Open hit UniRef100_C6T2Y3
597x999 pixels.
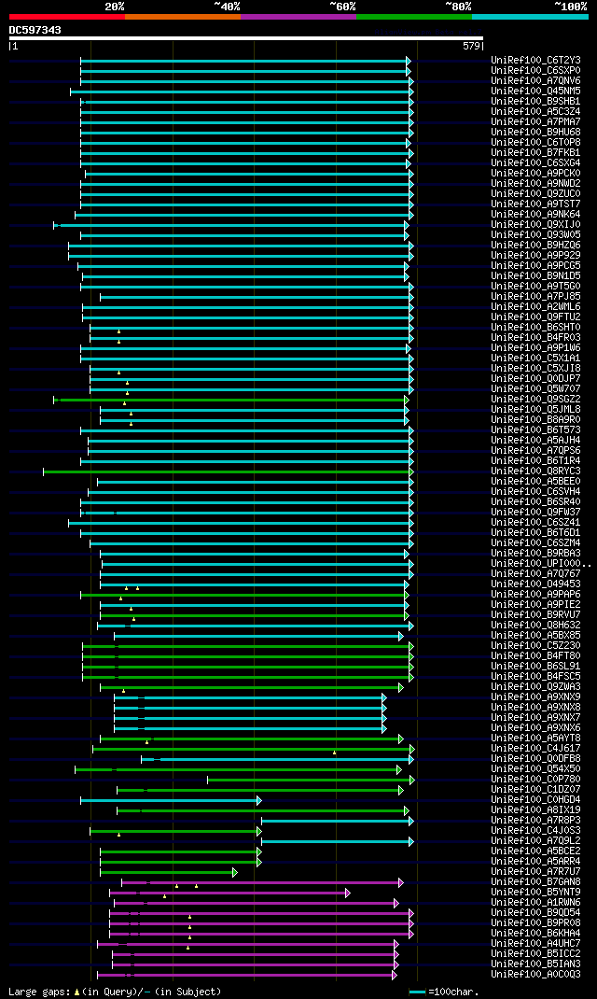[x=535, y=61]
